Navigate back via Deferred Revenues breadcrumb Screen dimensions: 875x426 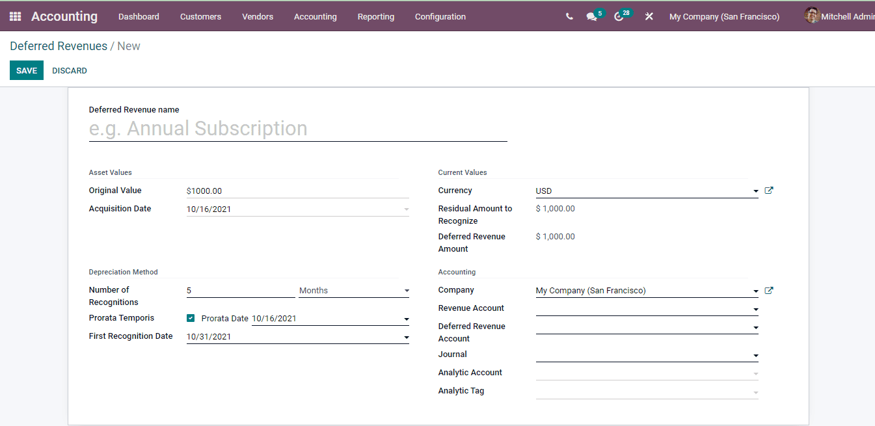coord(59,46)
